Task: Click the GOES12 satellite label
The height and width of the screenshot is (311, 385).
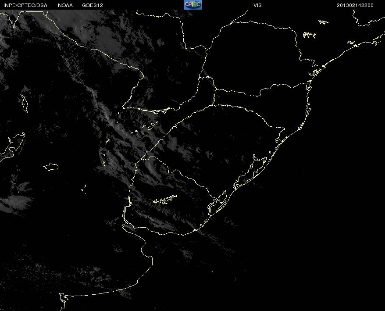Action: 93,5
